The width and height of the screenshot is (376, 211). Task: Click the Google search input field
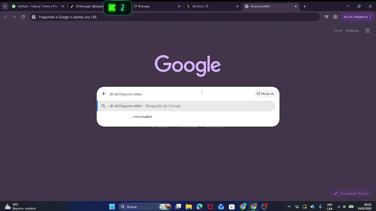point(181,94)
